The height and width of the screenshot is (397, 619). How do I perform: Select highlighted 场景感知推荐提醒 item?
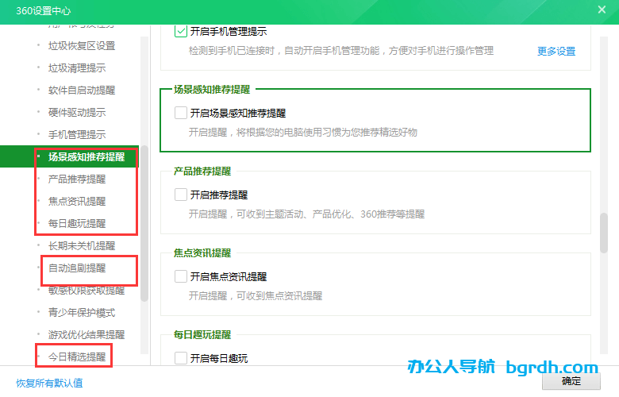87,157
